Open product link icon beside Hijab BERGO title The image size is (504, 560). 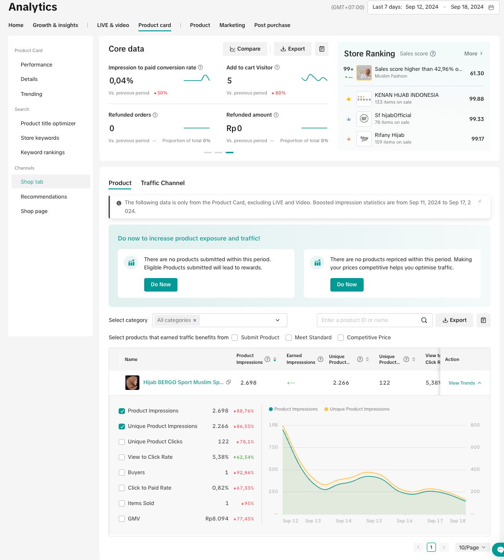[229, 382]
